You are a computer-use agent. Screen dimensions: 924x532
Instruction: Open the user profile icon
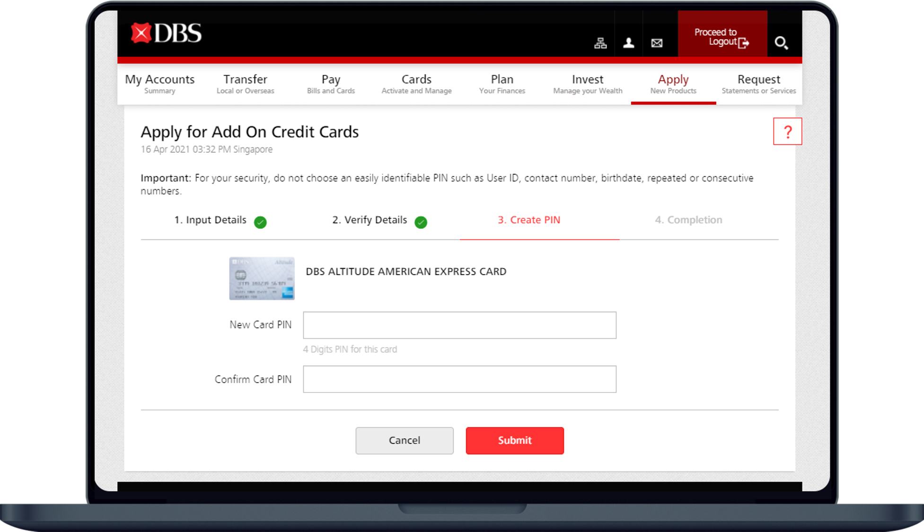(629, 43)
